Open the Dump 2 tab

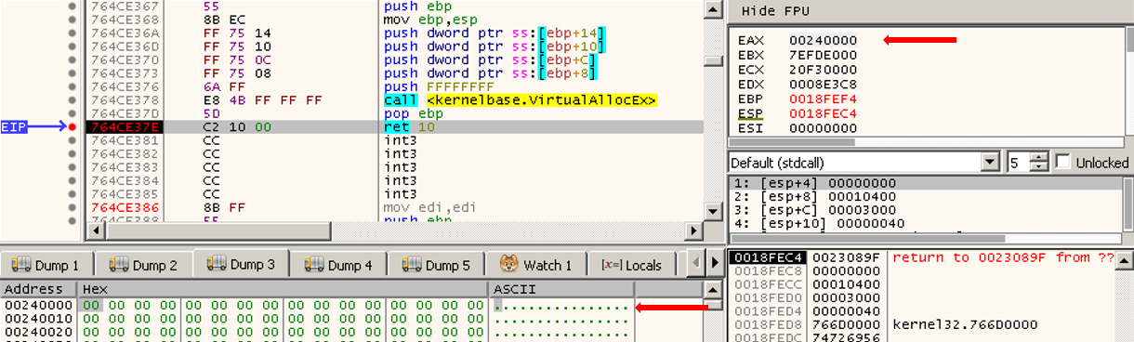pyautogui.click(x=143, y=265)
